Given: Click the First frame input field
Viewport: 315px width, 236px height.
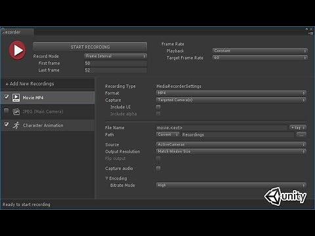Looking at the screenshot, I should coord(115,63).
